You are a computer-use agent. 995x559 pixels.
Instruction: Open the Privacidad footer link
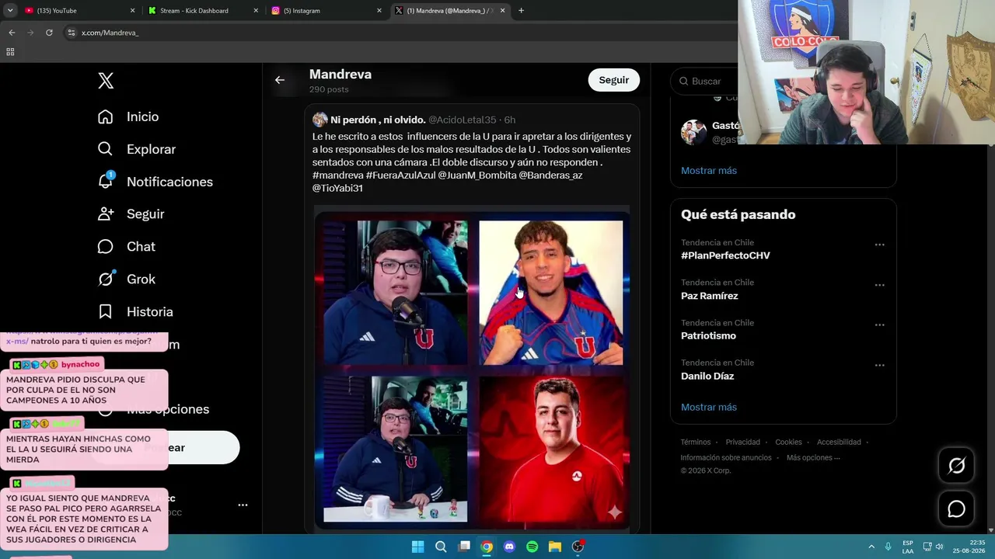coord(743,443)
